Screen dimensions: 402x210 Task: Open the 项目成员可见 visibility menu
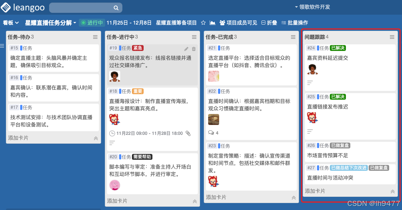click(x=239, y=23)
